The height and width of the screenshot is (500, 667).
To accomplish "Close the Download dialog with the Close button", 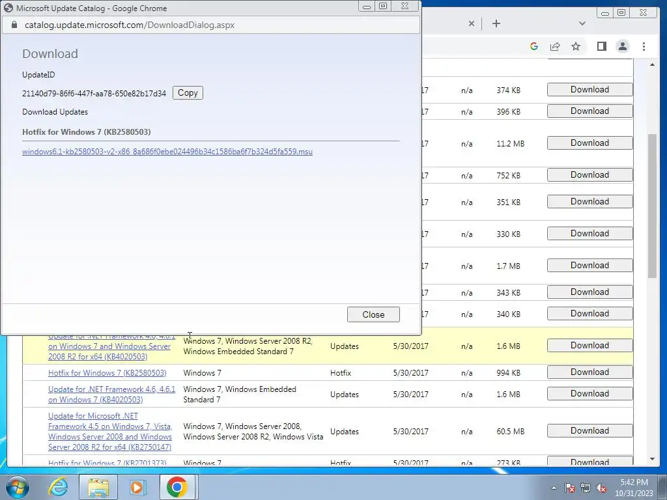I will pos(373,314).
